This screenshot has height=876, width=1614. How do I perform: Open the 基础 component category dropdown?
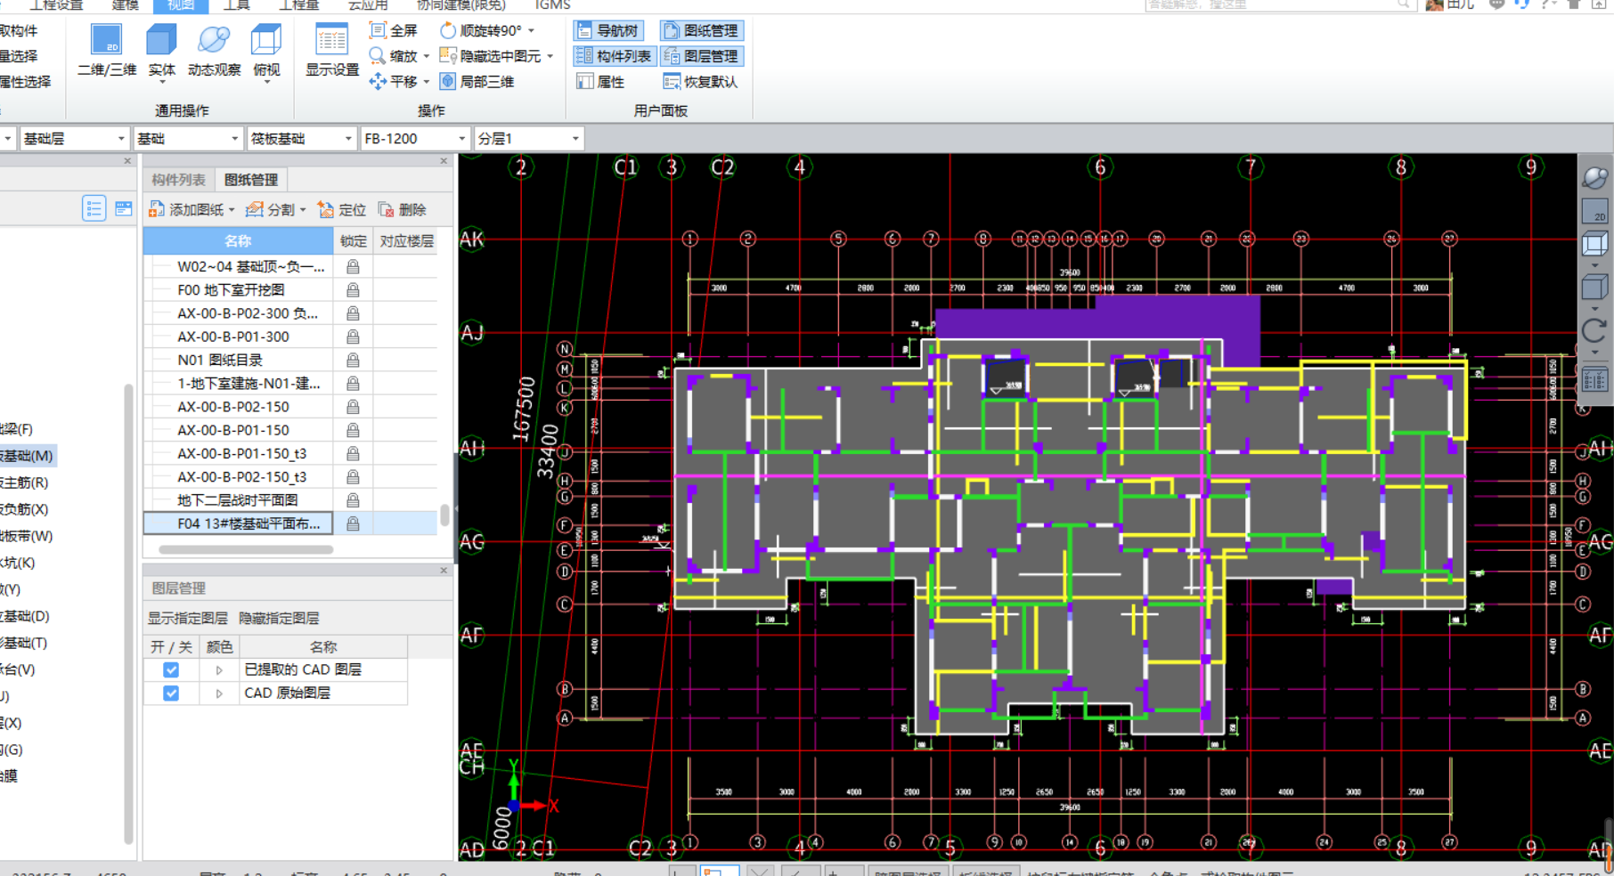(x=188, y=139)
